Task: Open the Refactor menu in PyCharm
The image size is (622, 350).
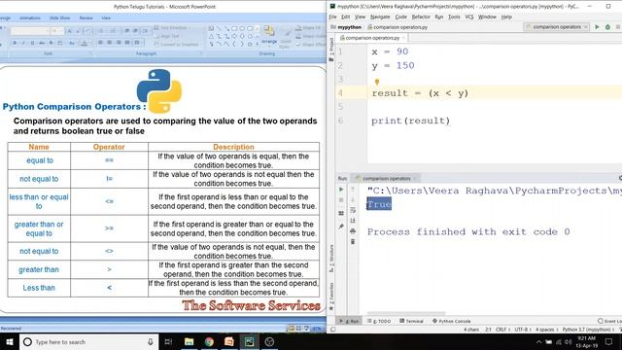Action: click(x=421, y=17)
